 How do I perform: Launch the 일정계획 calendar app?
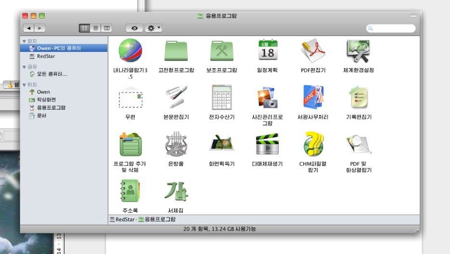click(267, 50)
